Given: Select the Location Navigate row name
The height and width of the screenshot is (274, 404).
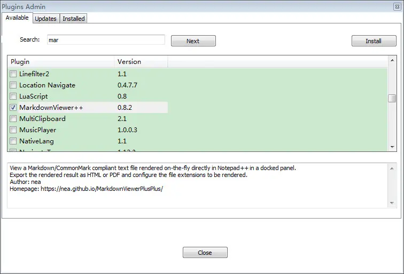Looking at the screenshot, I should click(x=47, y=85).
